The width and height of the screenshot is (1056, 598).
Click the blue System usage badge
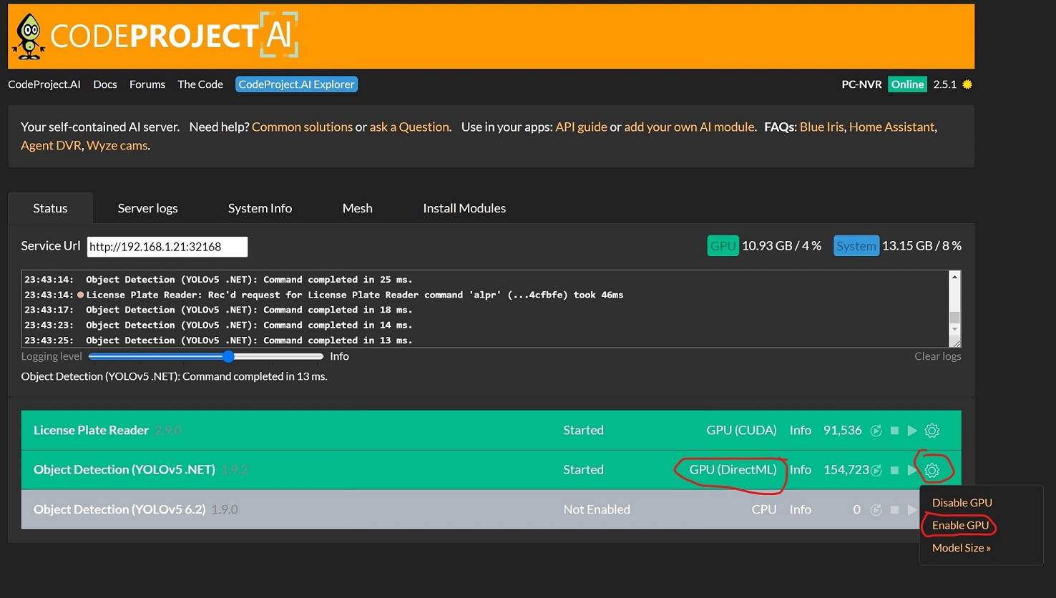pos(856,246)
